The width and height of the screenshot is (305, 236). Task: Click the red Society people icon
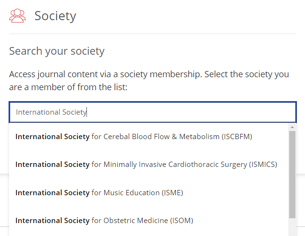point(17,16)
